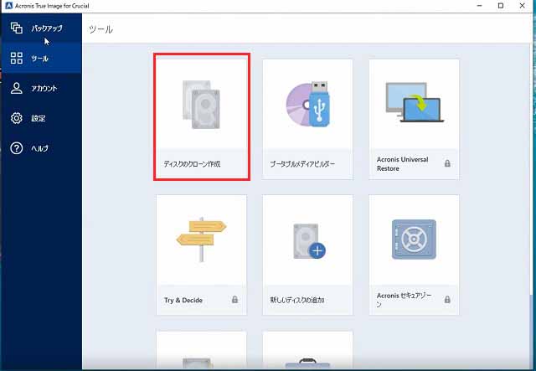Screen dimensions: 536x371
Task: Open the Disk Clone tool tile
Action: [x=201, y=116]
